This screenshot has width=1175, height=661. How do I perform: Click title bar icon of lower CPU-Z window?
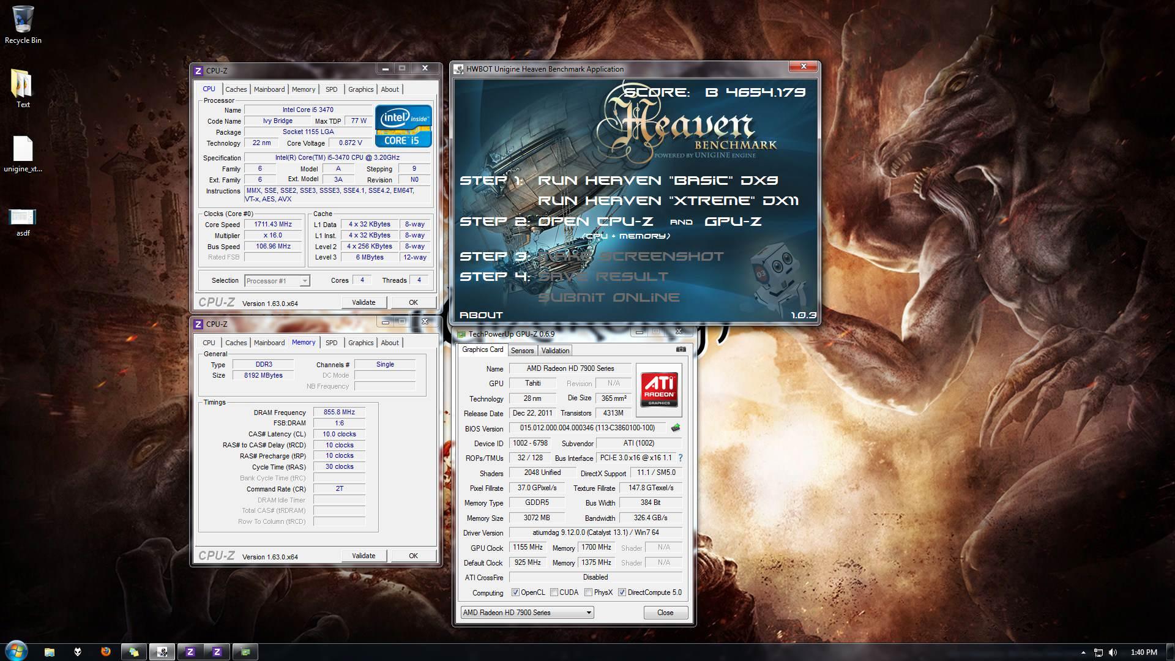pos(198,324)
